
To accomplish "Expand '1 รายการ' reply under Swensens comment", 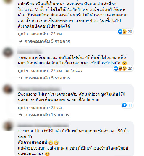I will [47, 115].
